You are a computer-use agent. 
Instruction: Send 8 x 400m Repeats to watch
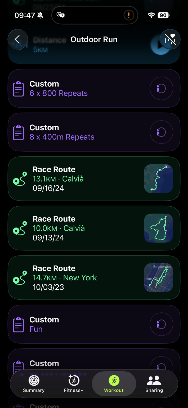point(161,132)
